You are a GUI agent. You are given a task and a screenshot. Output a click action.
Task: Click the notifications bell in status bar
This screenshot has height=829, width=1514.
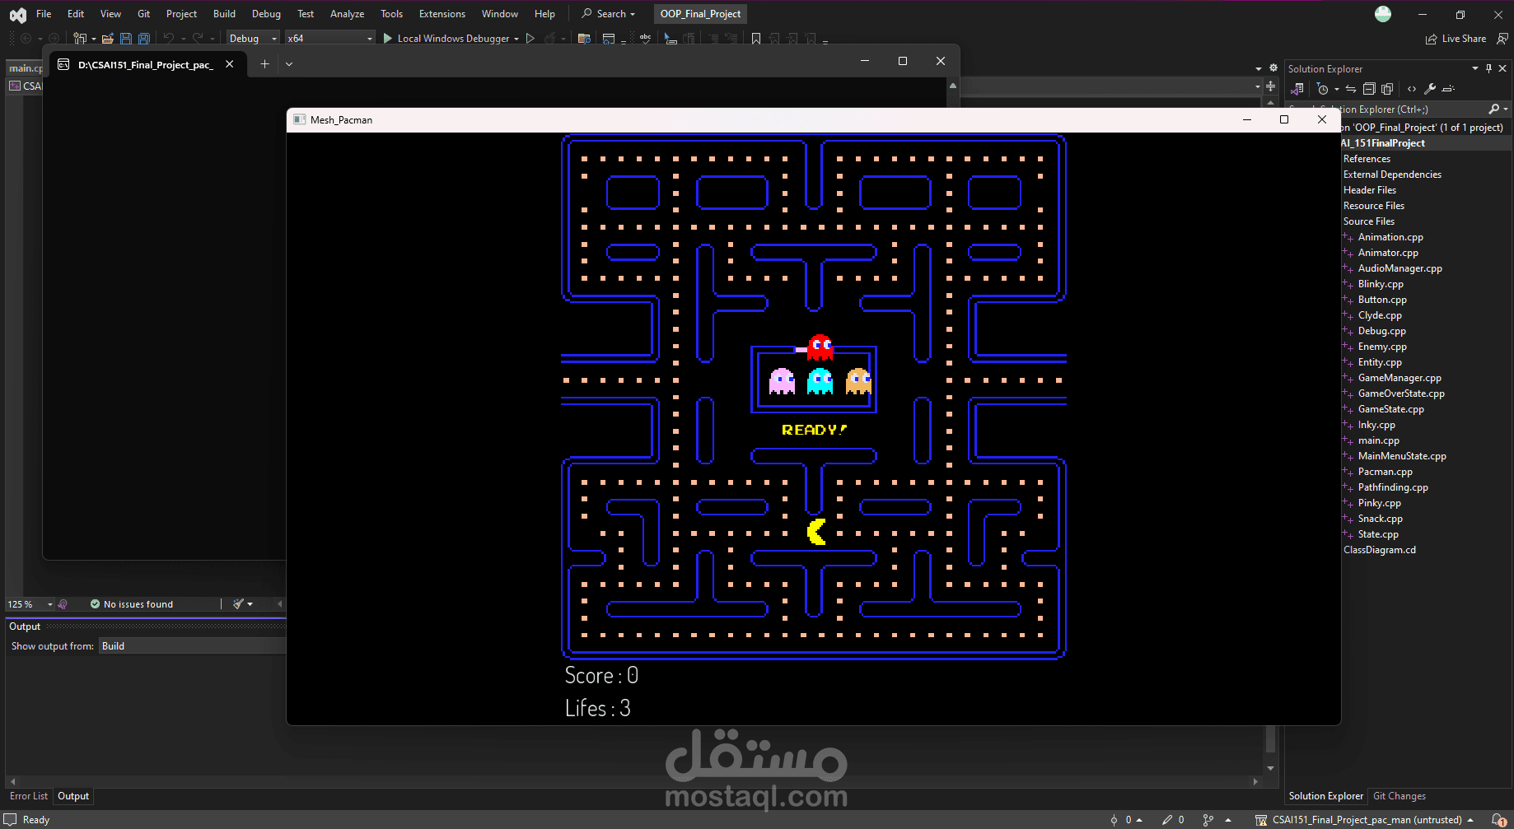point(1499,820)
